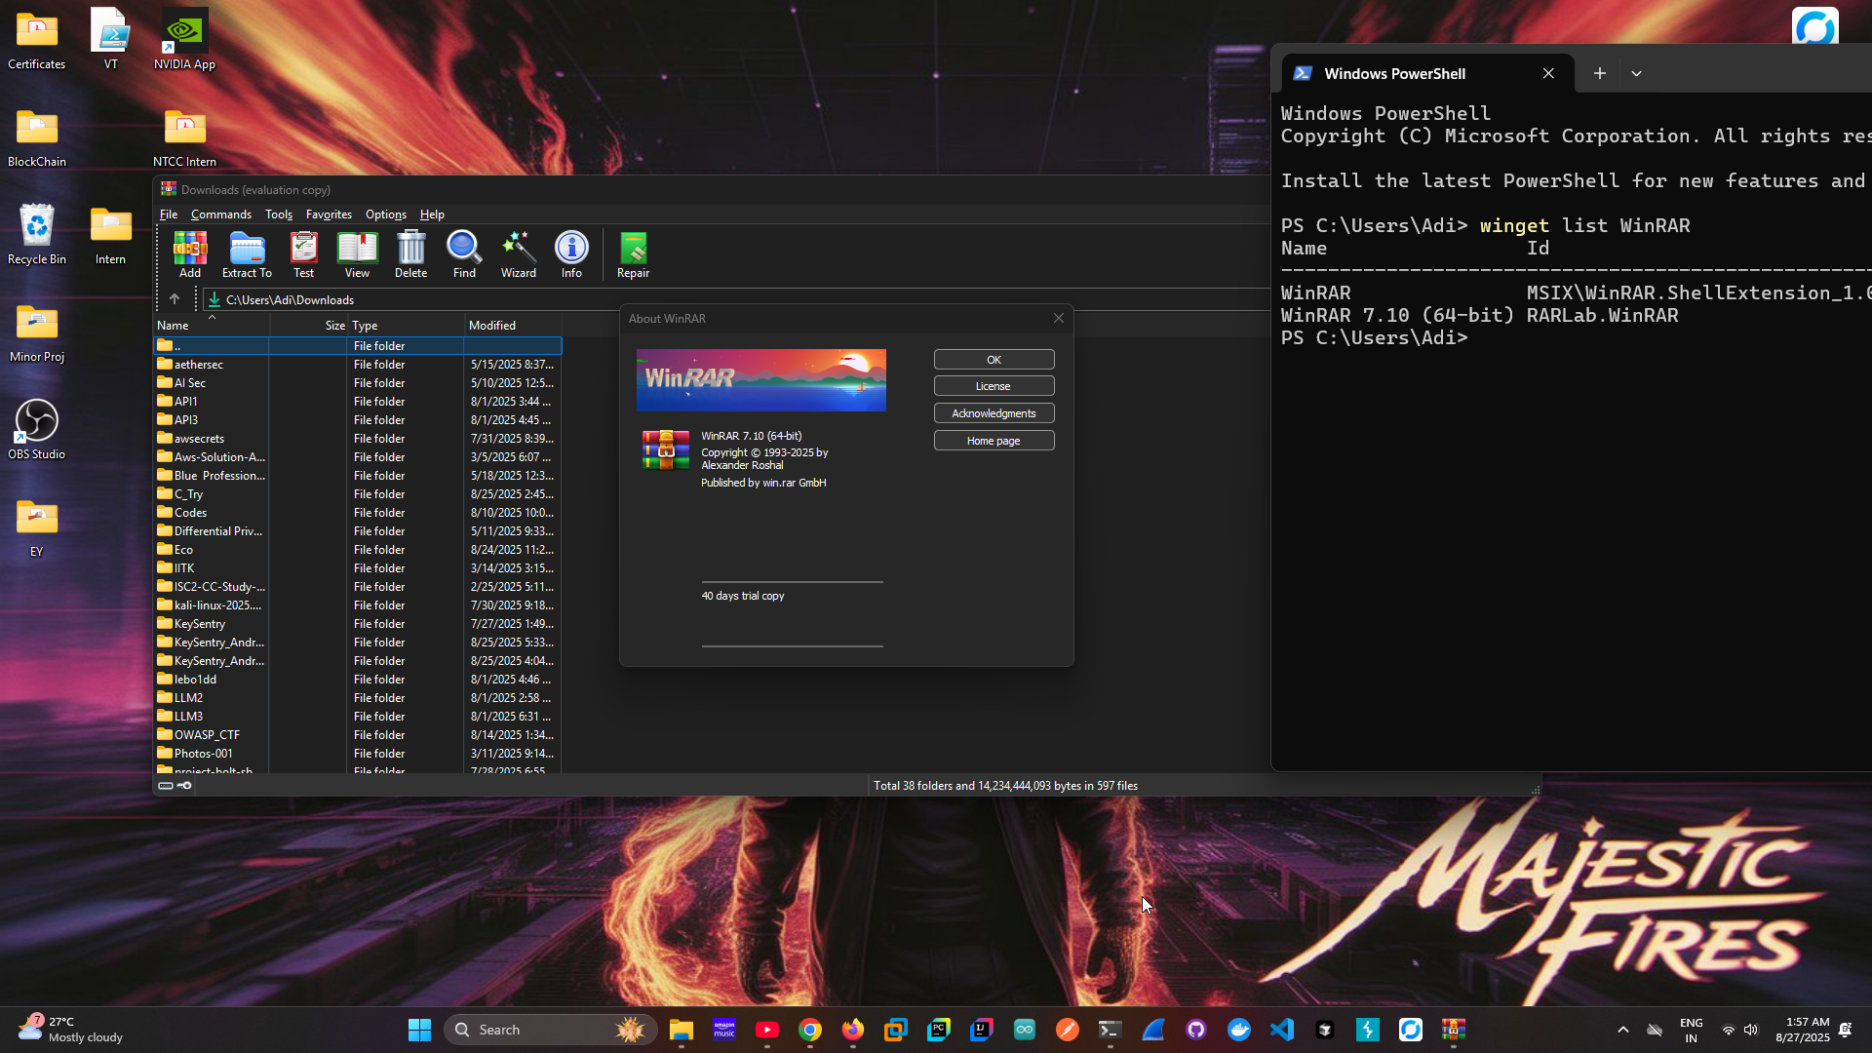
Task: Click the WinRAR banner image in About dialog
Action: [x=761, y=380]
